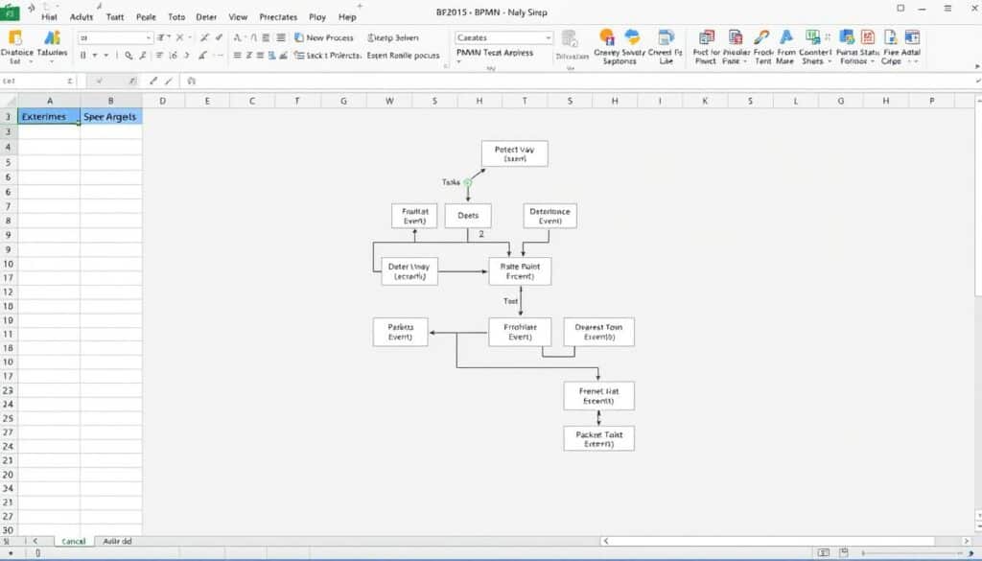This screenshot has height=561, width=982.
Task: Click the ribbon scroll-right arrow
Action: click(977, 66)
